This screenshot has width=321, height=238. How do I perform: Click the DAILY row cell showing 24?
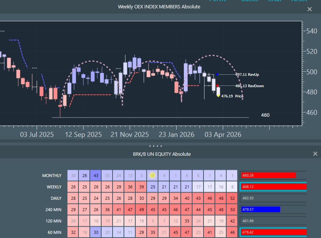click(96, 198)
